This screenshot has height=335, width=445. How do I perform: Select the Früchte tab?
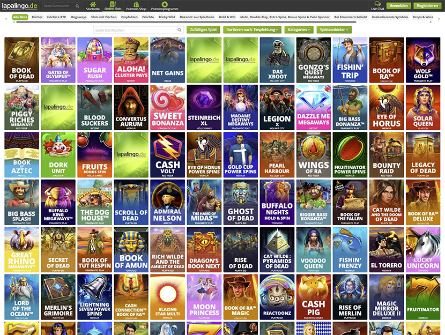pos(148,17)
